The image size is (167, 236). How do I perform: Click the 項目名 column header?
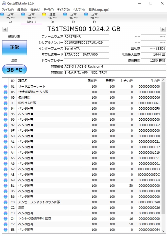(48, 81)
